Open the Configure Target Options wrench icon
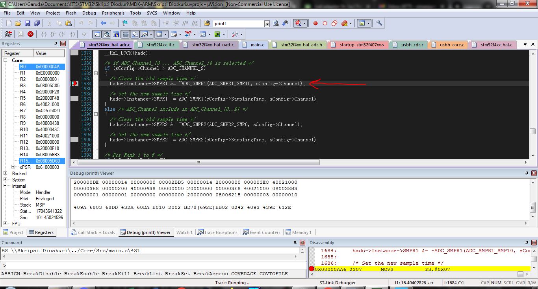 tap(379, 23)
